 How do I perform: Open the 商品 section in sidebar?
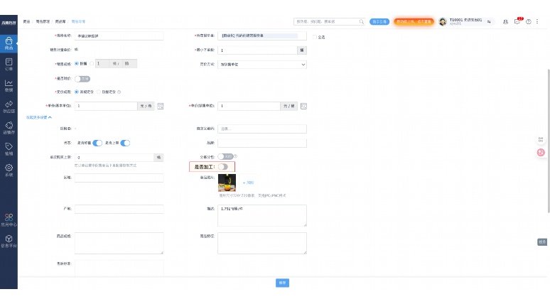(9, 43)
